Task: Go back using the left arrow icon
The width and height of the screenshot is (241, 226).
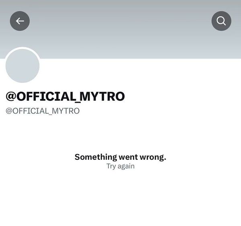Action: [20, 21]
